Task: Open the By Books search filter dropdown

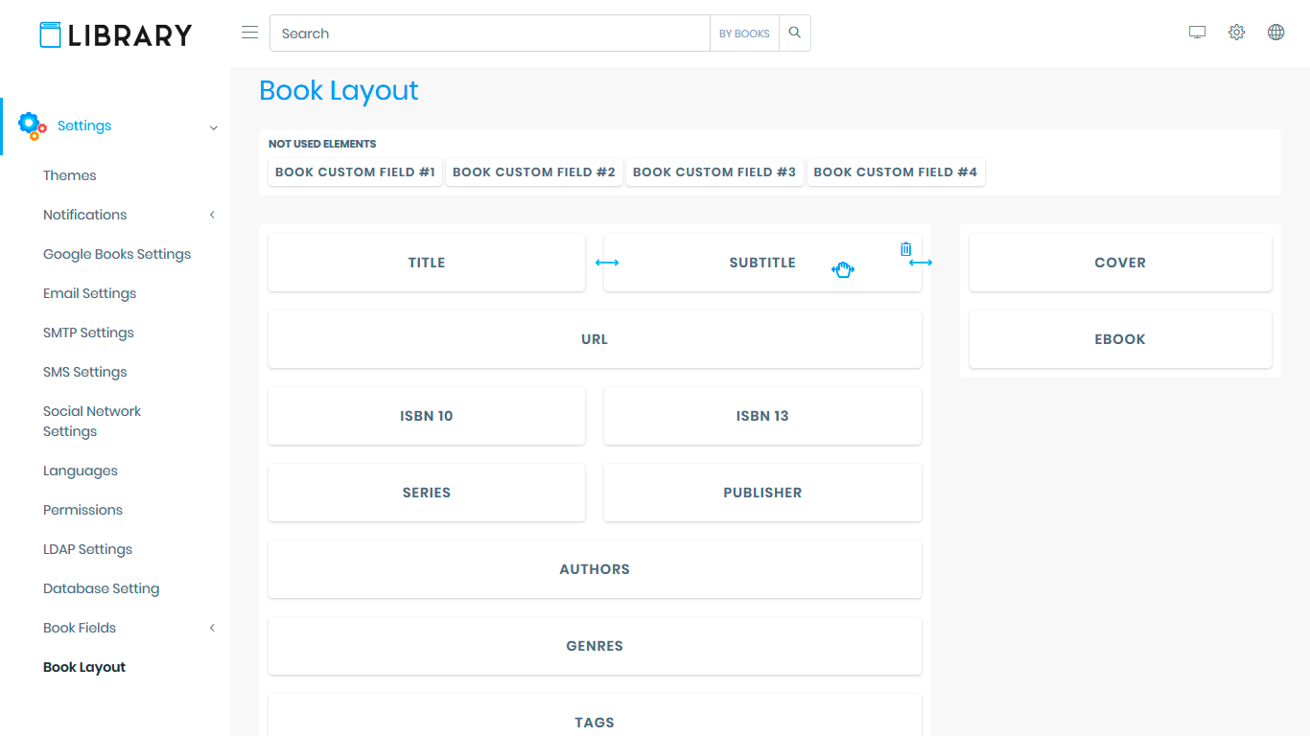Action: (x=744, y=34)
